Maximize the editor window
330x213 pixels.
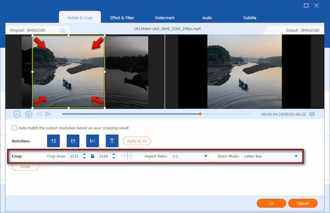306,5
